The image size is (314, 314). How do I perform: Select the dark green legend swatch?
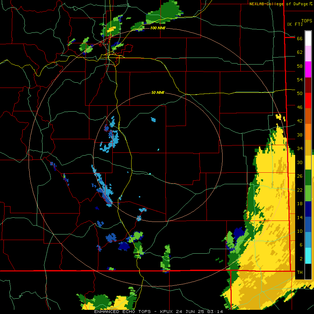pos(308,178)
